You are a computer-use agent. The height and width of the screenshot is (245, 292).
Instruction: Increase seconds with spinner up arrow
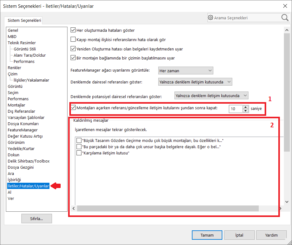pos(245,107)
